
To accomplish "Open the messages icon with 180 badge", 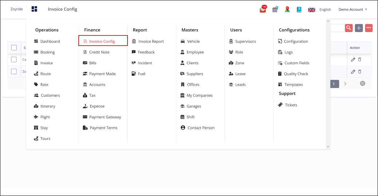I will pyautogui.click(x=263, y=9).
